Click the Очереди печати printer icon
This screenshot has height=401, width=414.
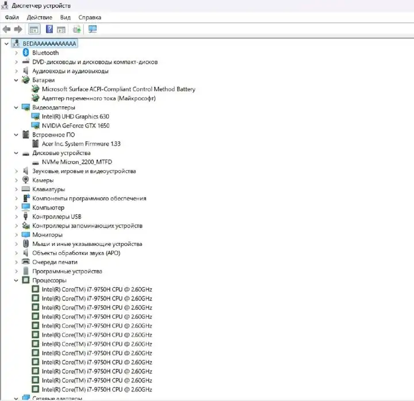(x=26, y=262)
